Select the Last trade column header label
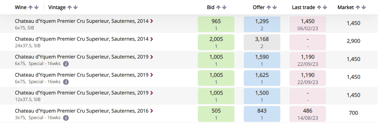Image resolution: width=378 pixels, height=123 pixels. (x=303, y=7)
